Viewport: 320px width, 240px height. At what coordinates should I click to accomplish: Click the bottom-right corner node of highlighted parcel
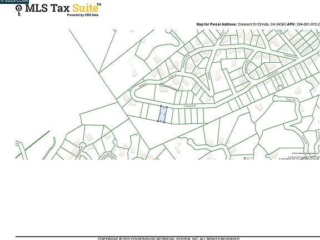[x=164, y=122]
